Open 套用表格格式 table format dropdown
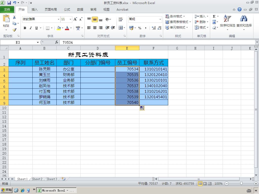This screenshot has width=259, height=194. [178, 22]
